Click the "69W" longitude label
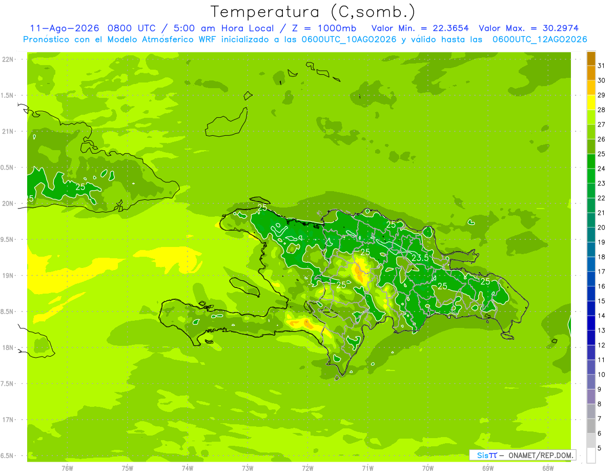This screenshot has width=615, height=475. (x=488, y=468)
